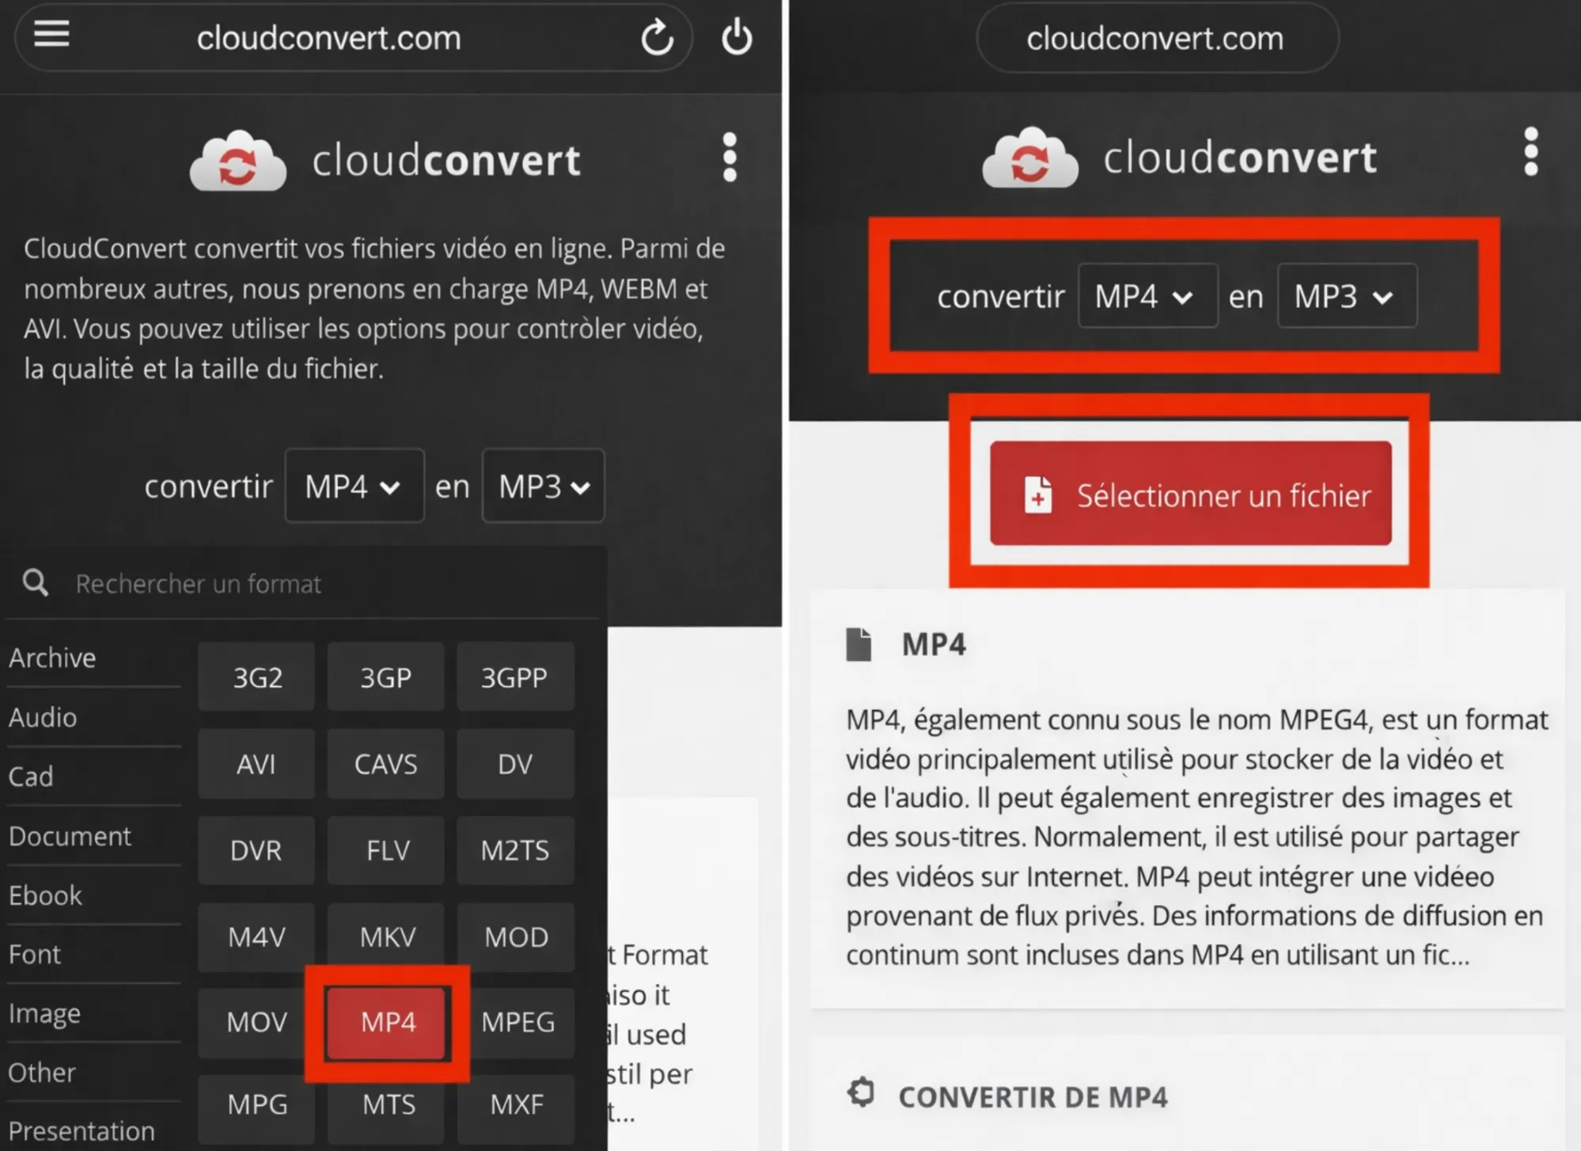The width and height of the screenshot is (1581, 1151).
Task: Choose the 3GP format
Action: point(385,677)
